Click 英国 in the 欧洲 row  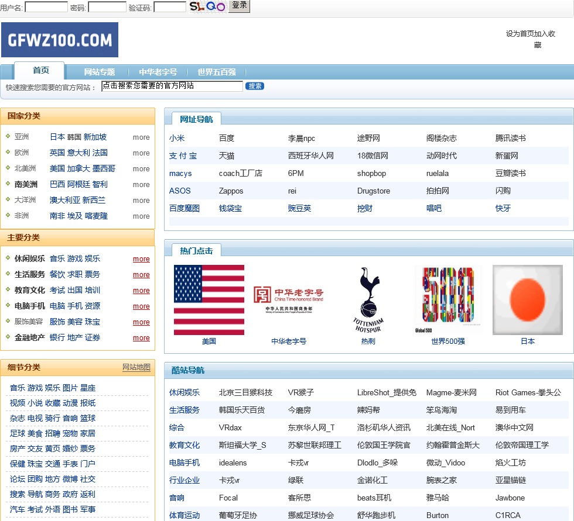tap(57, 153)
